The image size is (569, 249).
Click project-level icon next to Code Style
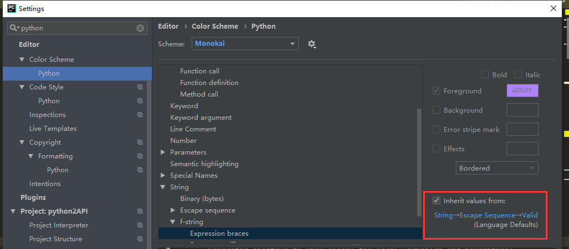tap(140, 87)
